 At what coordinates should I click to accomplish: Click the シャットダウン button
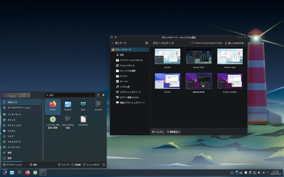pyautogui.click(x=91, y=165)
